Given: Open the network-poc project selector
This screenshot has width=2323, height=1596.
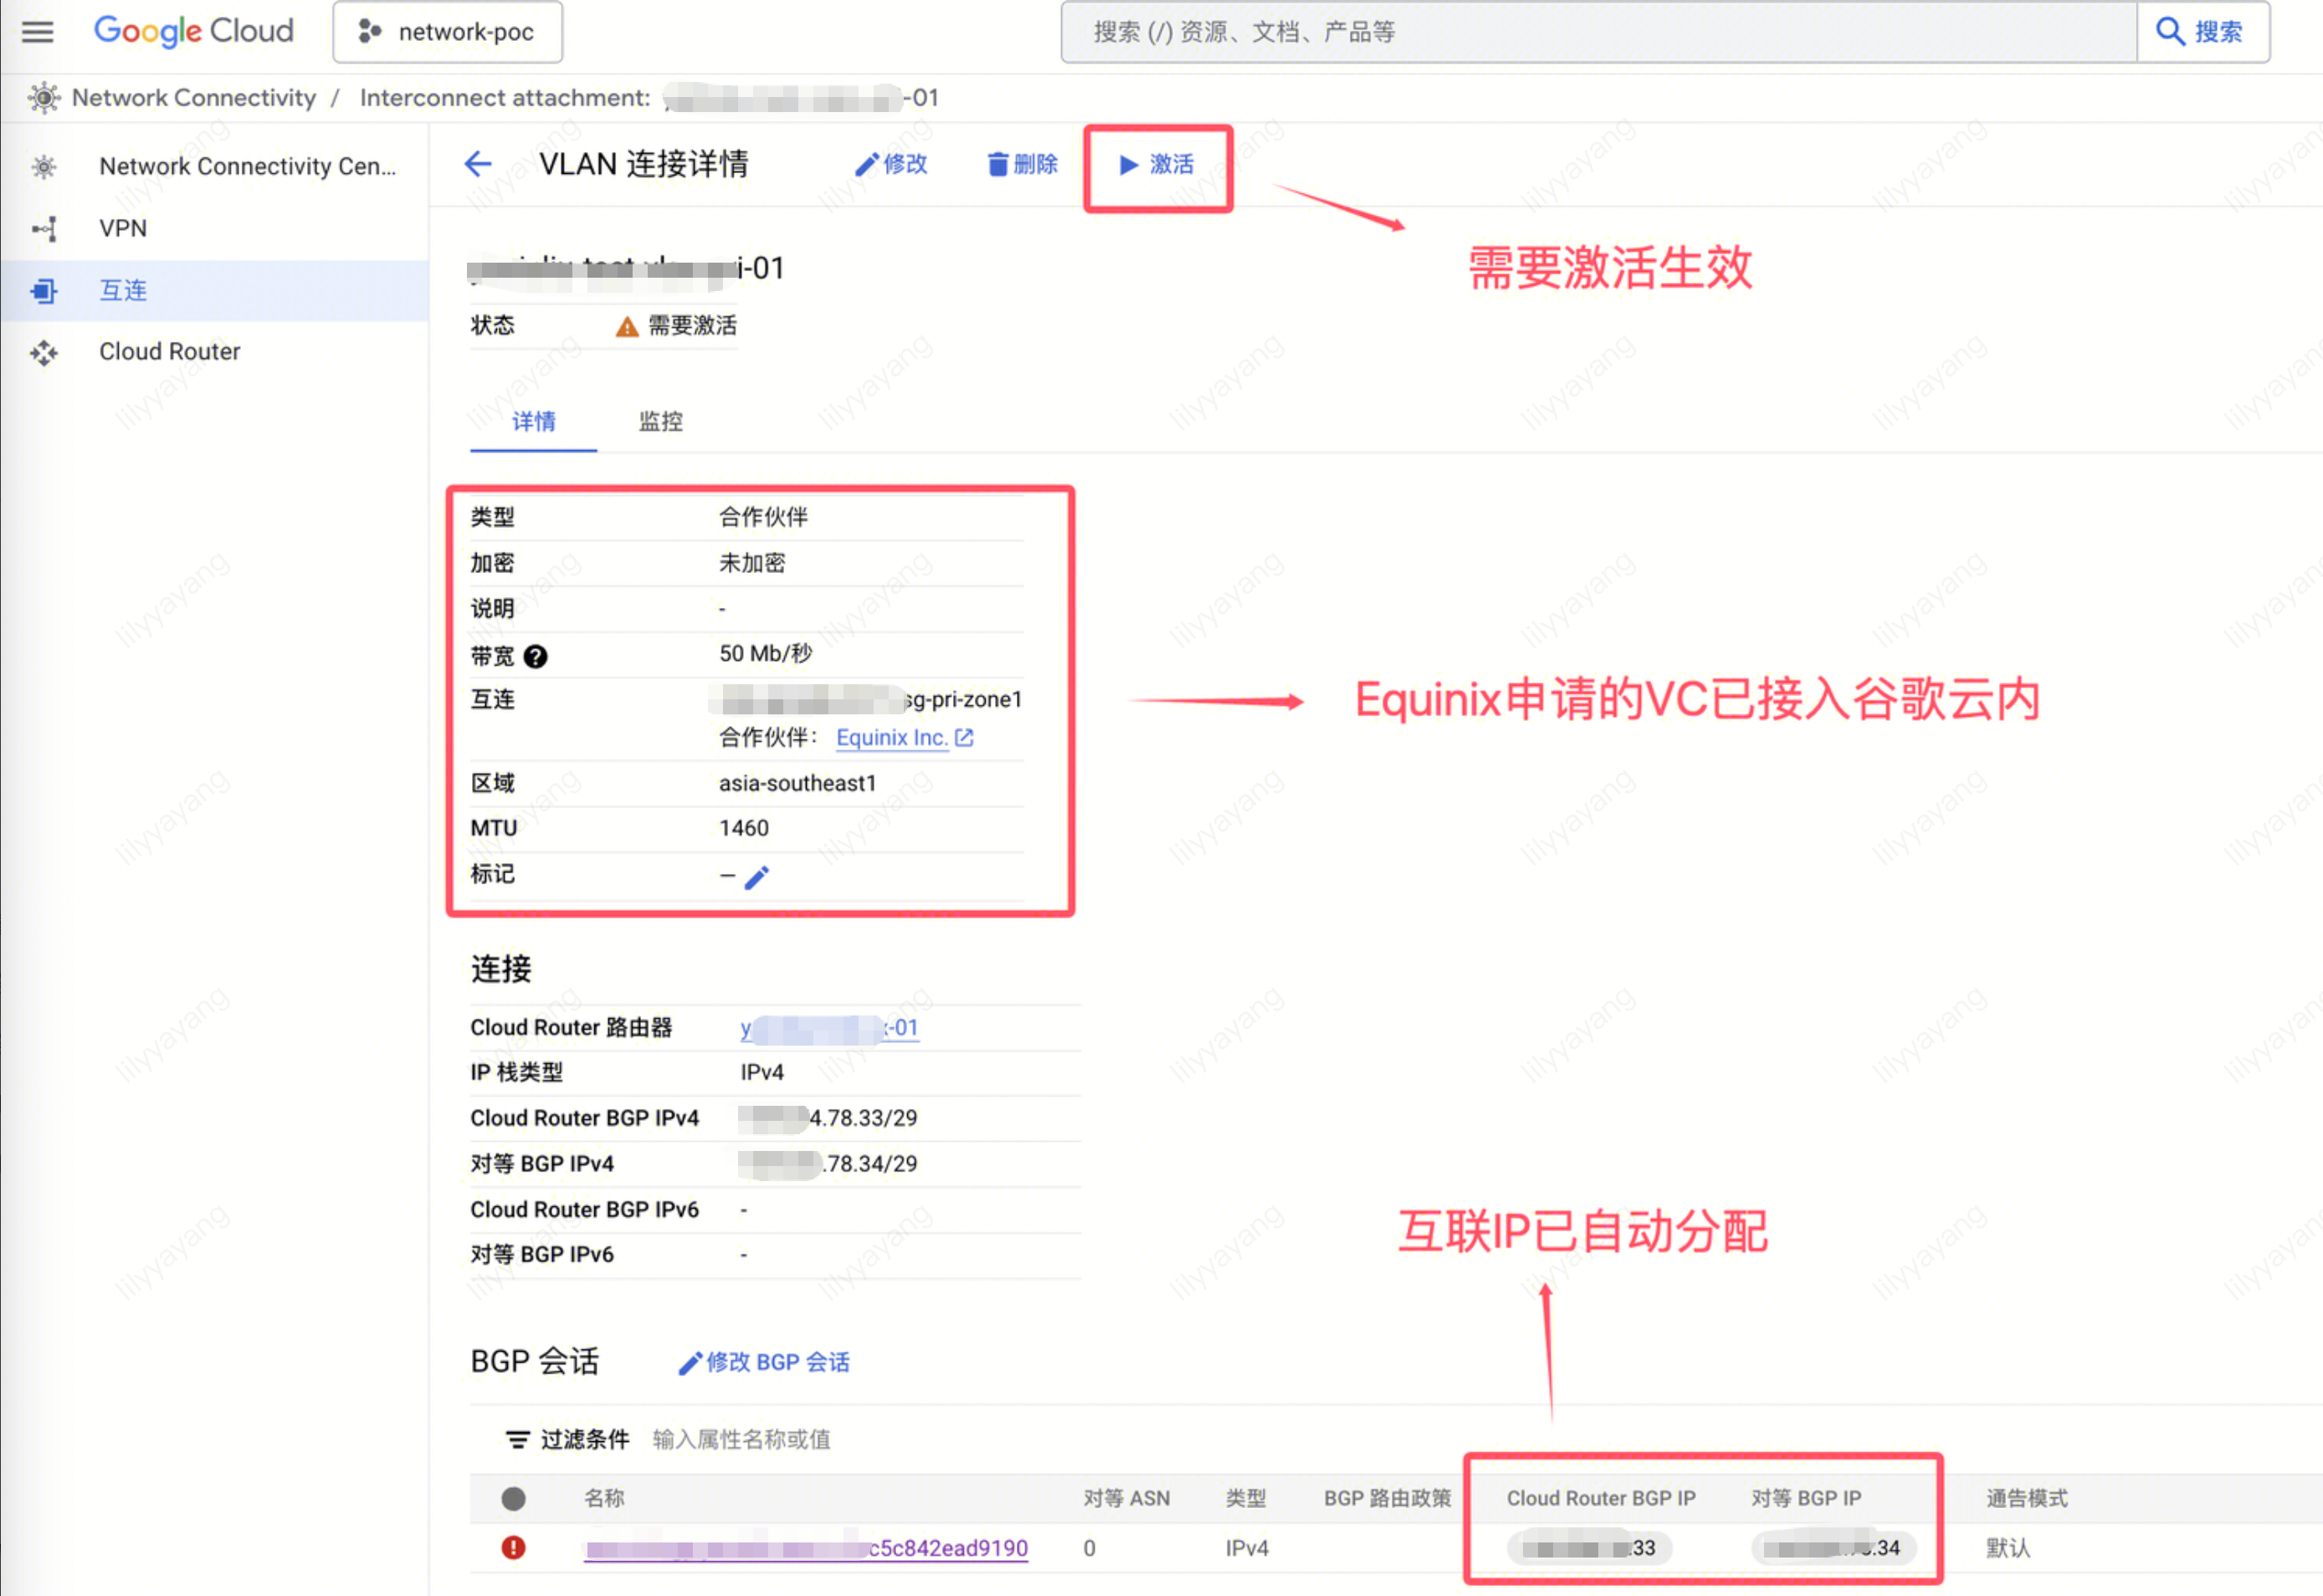Looking at the screenshot, I should point(447,32).
